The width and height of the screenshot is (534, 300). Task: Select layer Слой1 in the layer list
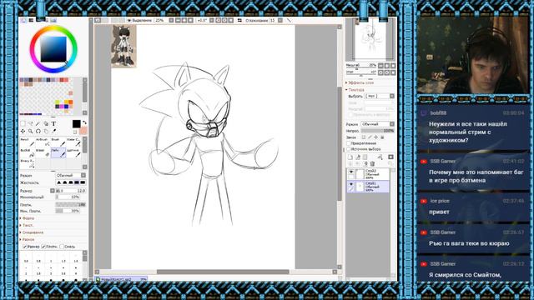tap(368, 187)
